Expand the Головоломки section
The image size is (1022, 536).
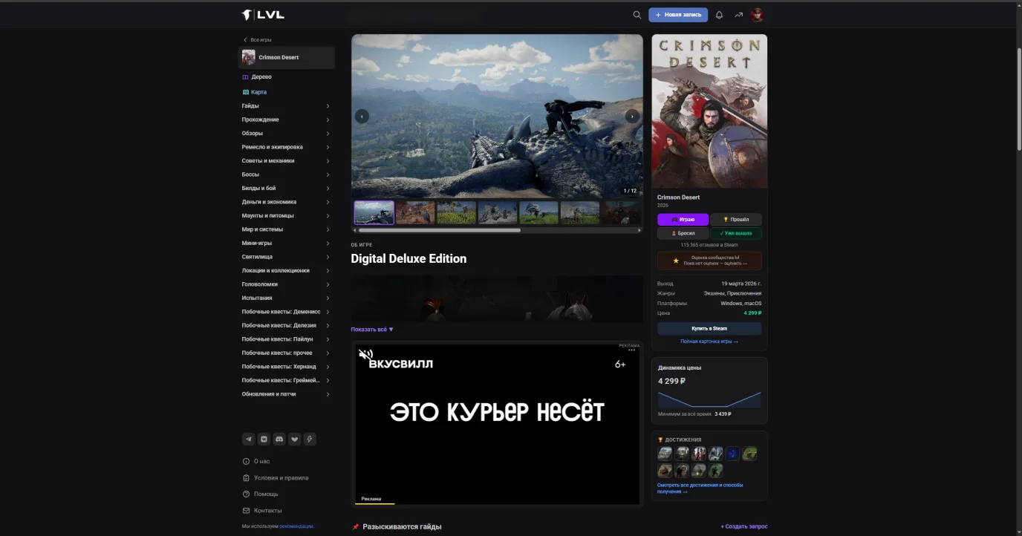tap(286, 284)
